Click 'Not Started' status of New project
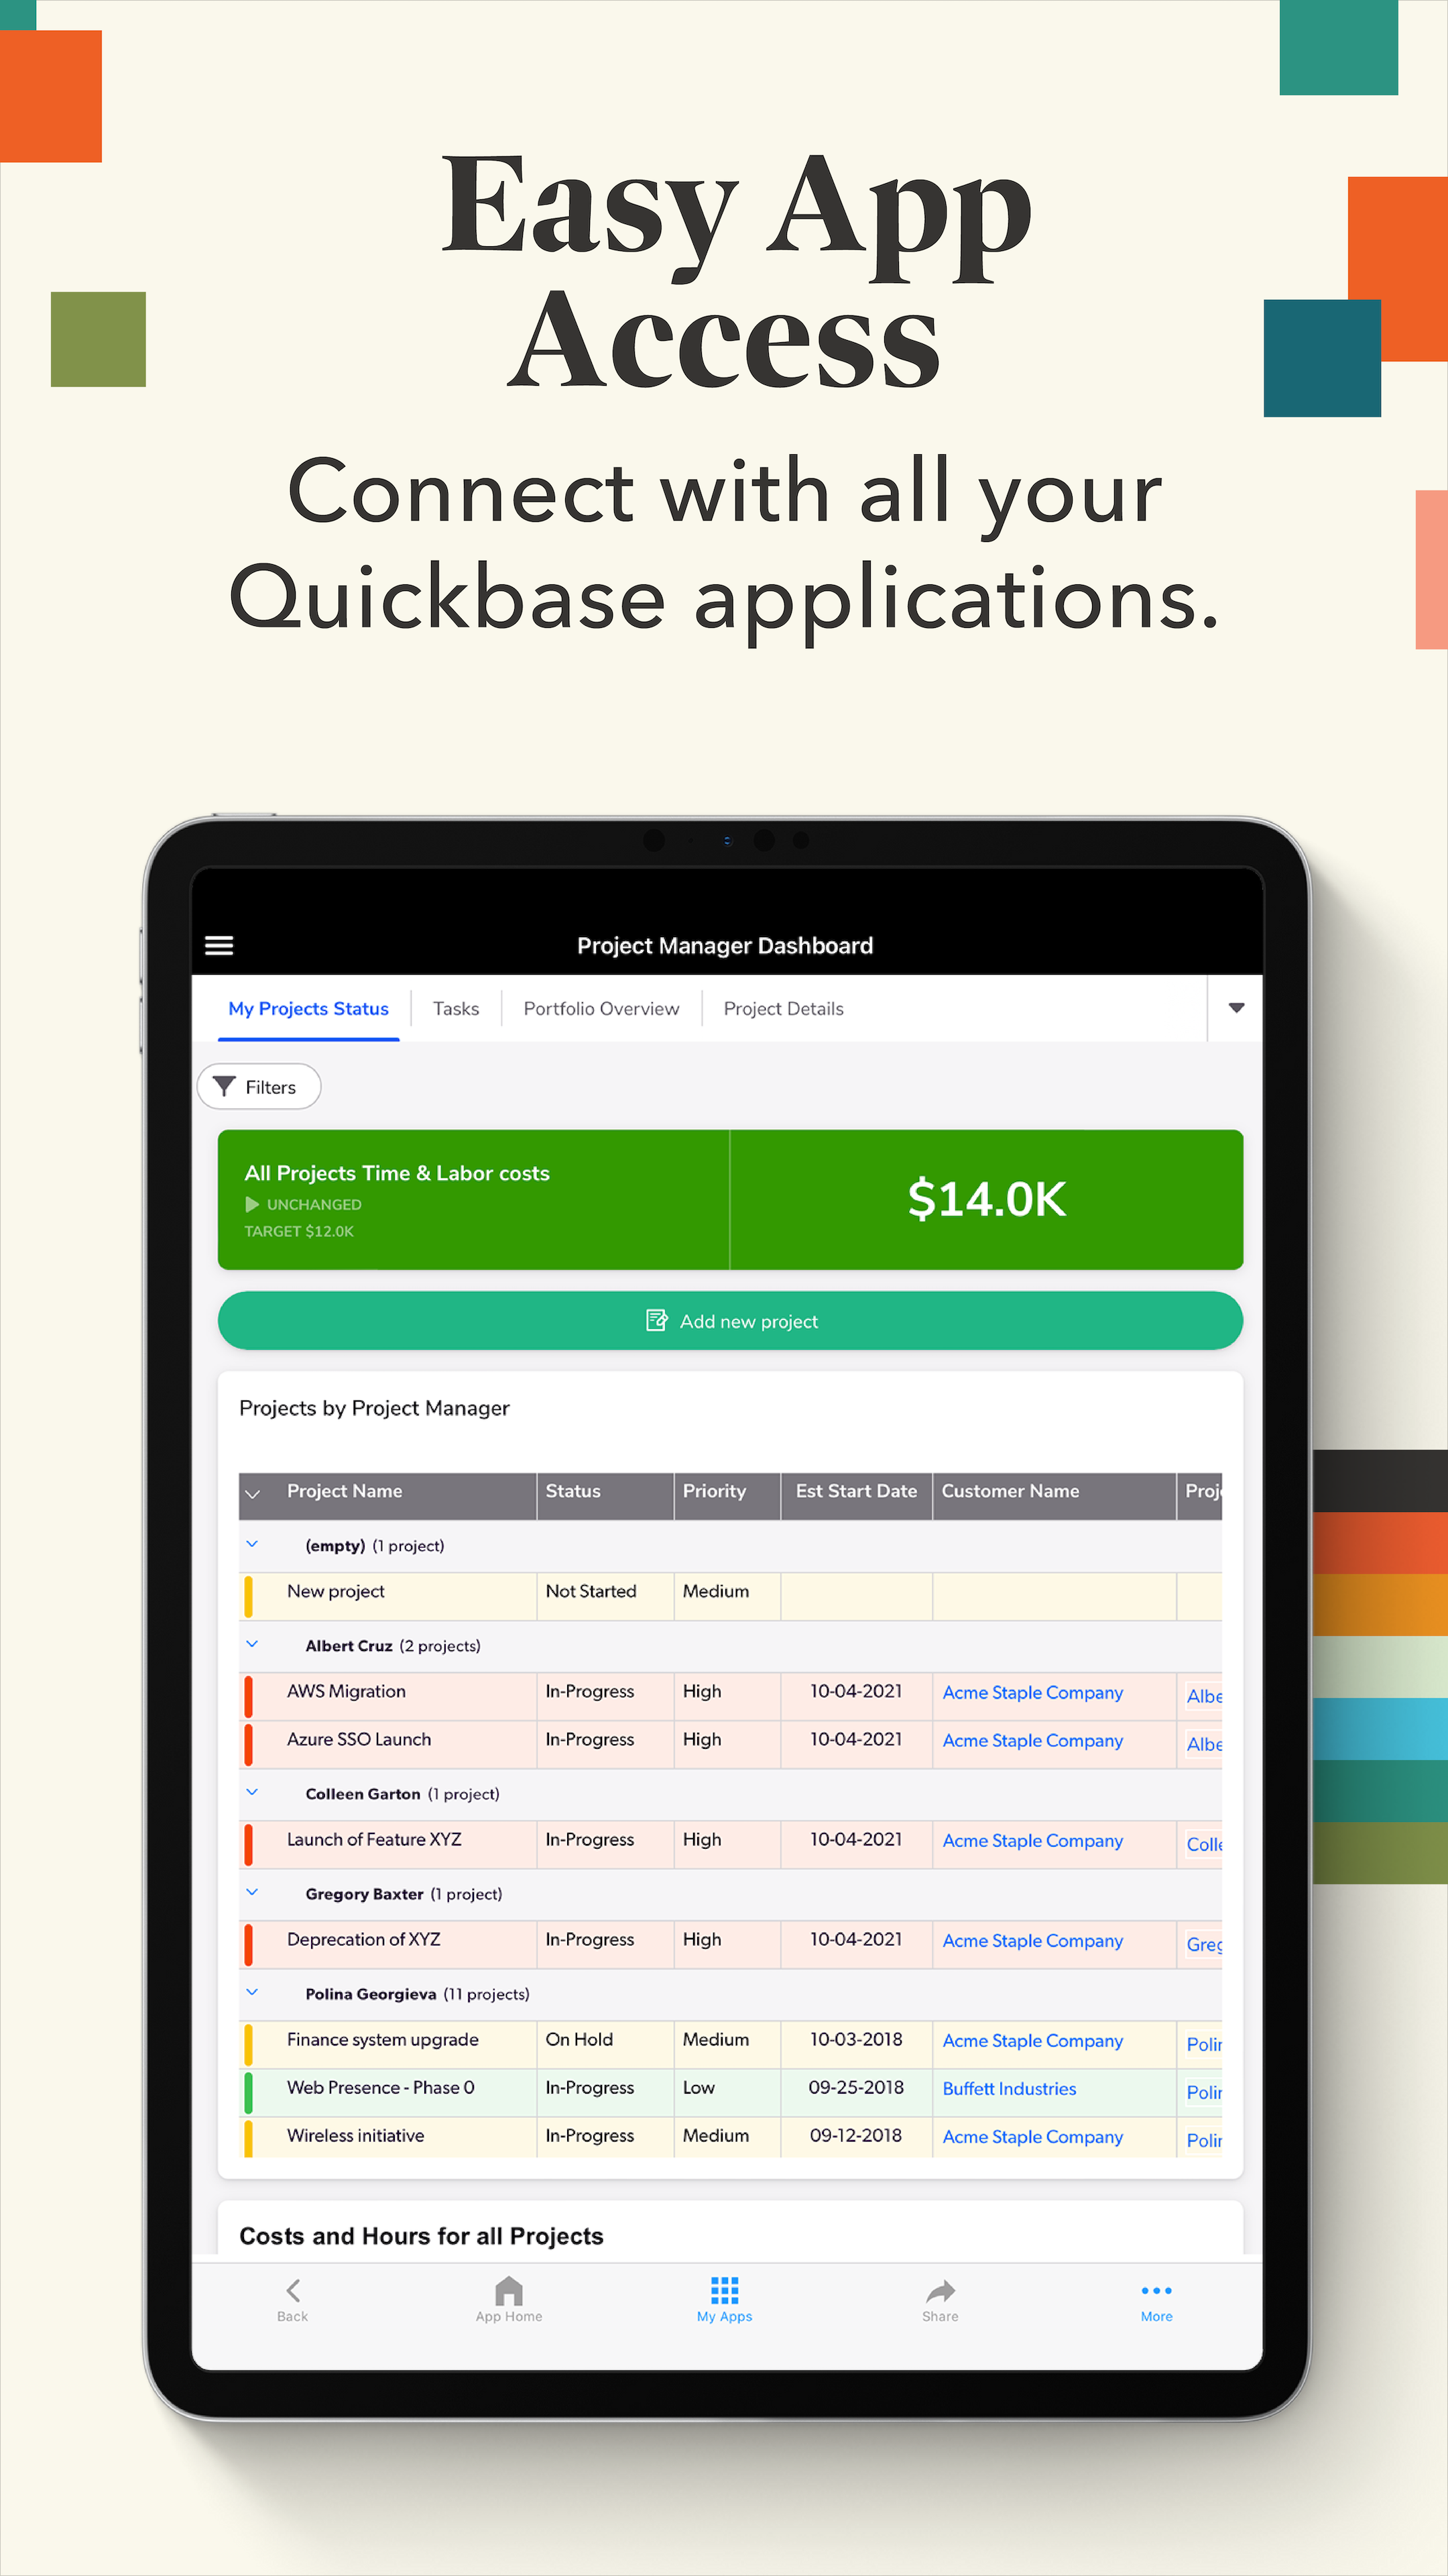1448x2576 pixels. click(591, 1591)
